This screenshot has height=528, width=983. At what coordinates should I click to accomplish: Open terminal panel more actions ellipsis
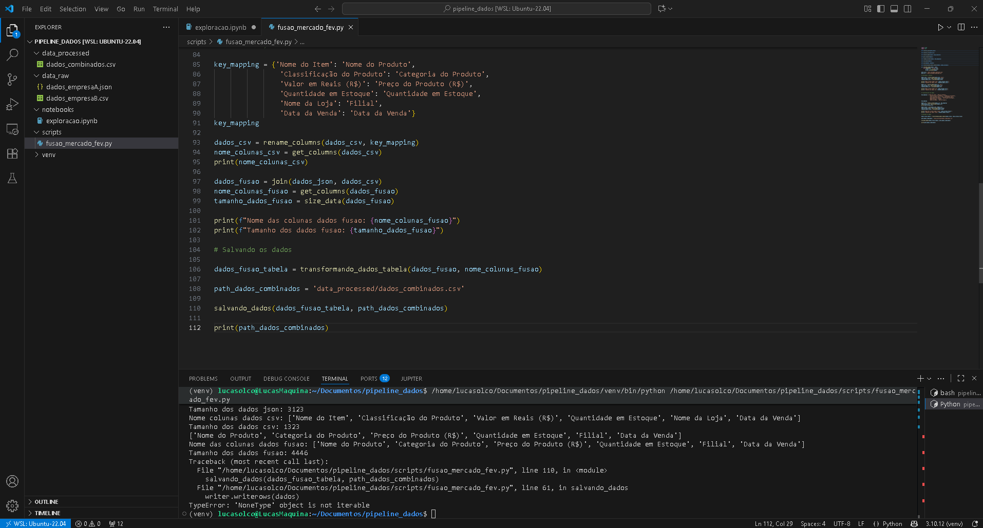(x=941, y=378)
